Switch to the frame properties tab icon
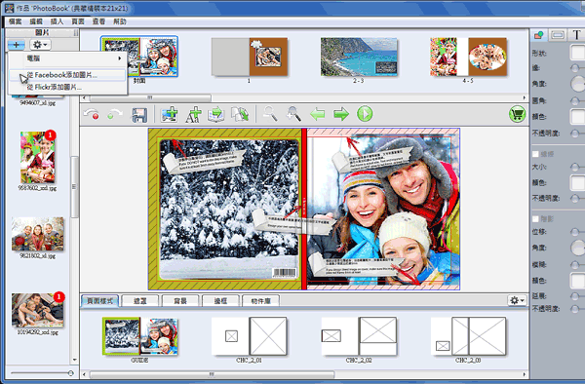 click(x=558, y=35)
